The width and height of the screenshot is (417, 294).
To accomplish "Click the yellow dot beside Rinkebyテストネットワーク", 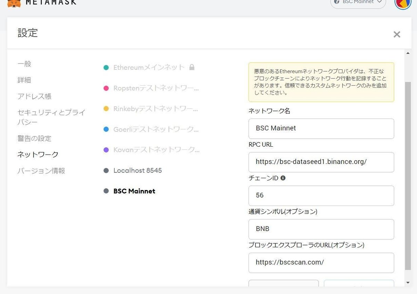I will click(106, 109).
